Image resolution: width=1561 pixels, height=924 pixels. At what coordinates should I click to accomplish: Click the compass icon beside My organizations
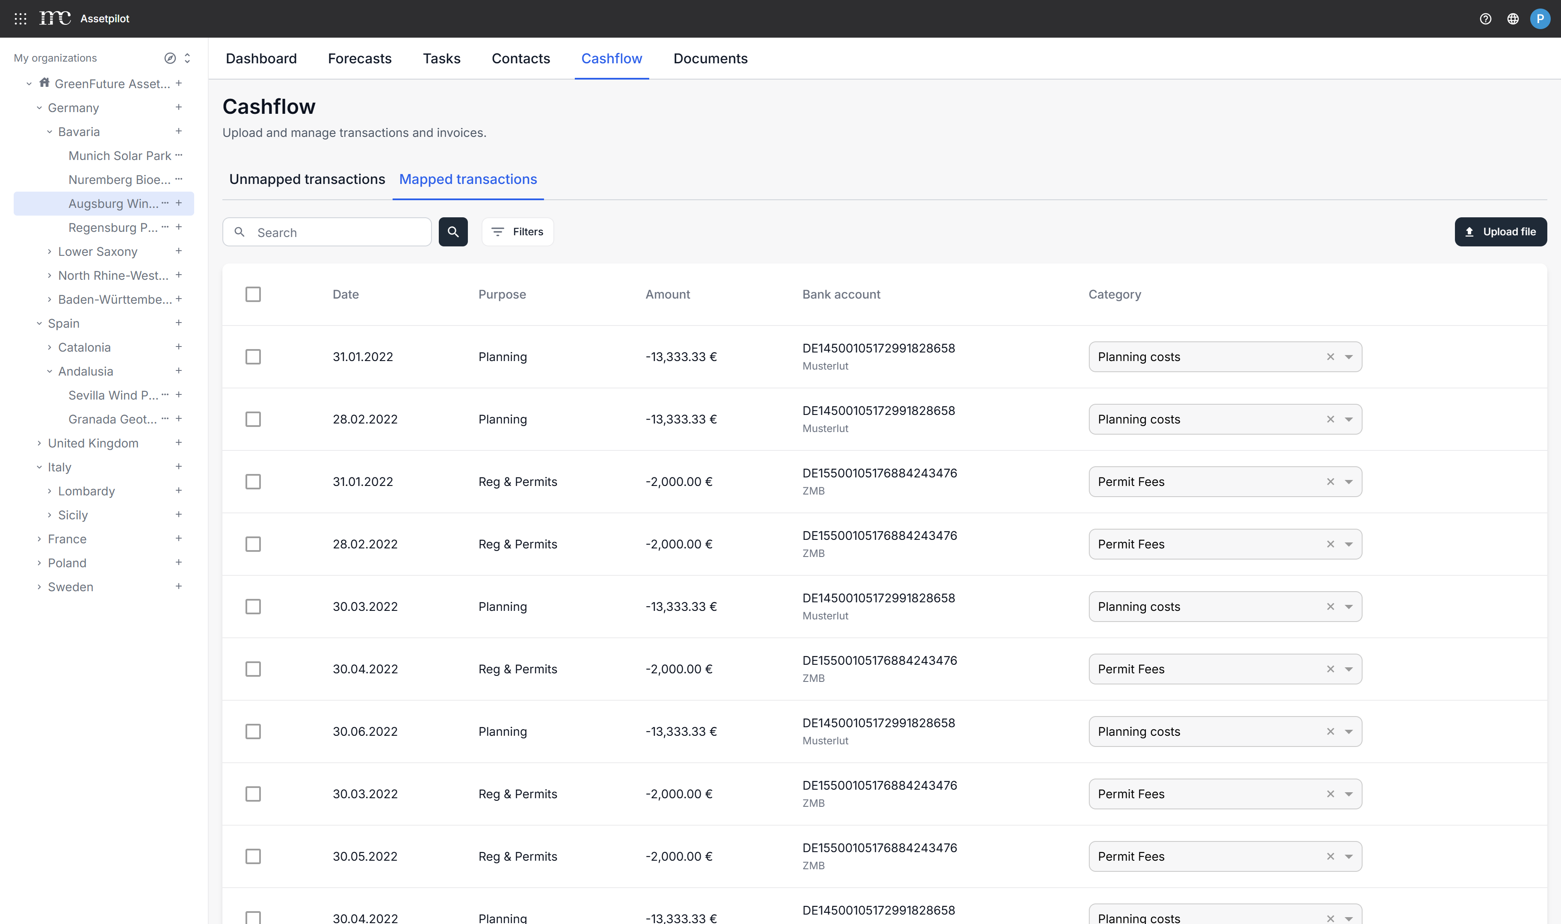point(169,58)
